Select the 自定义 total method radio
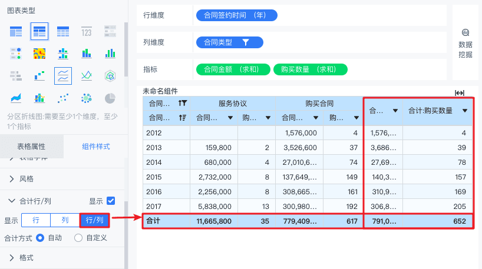Image resolution: width=482 pixels, height=269 pixels. [78, 238]
